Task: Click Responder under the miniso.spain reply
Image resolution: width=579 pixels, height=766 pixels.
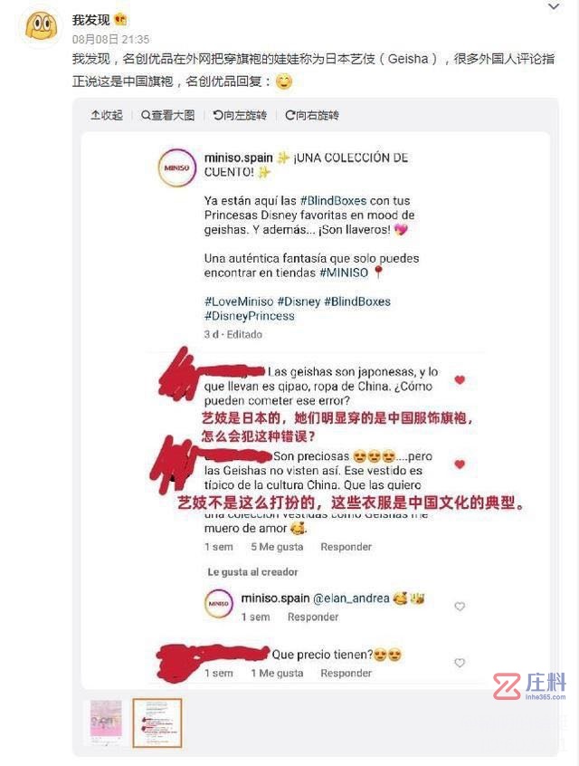Action: tap(313, 617)
